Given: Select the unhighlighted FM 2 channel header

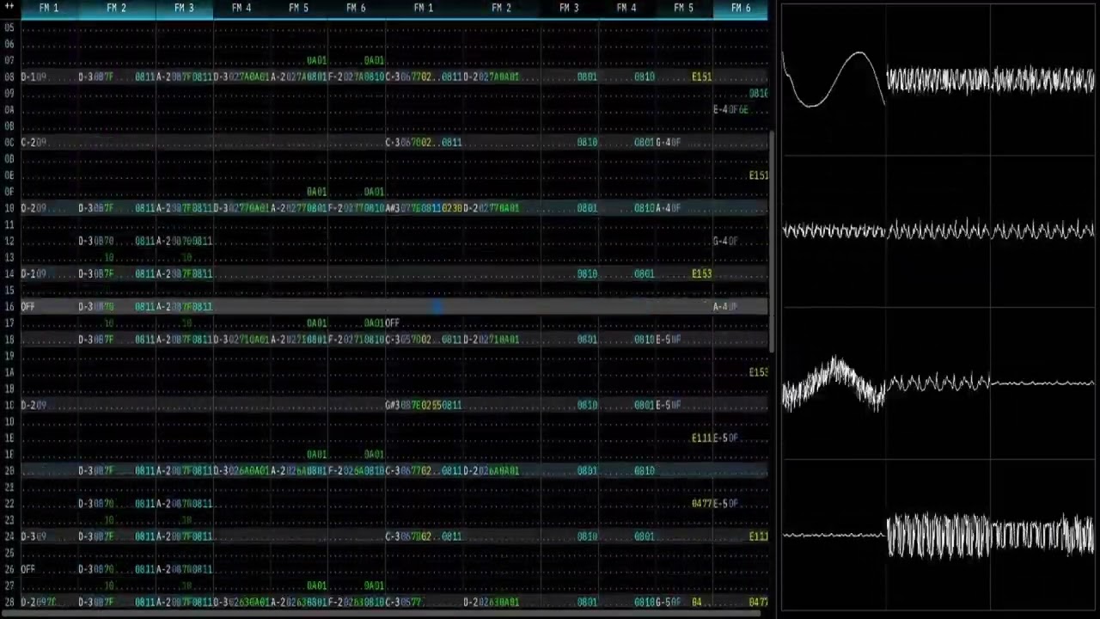Looking at the screenshot, I should (x=501, y=8).
